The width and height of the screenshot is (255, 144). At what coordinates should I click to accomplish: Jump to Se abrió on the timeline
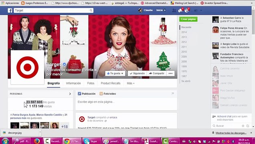(x=186, y=81)
